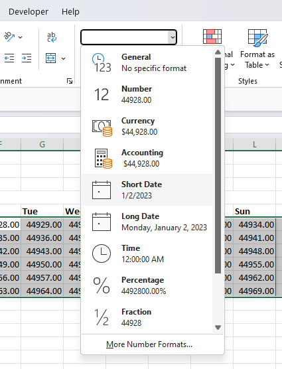The image size is (282, 369).
Task: Open the Alignment settings dialog launcher
Action: point(70,81)
